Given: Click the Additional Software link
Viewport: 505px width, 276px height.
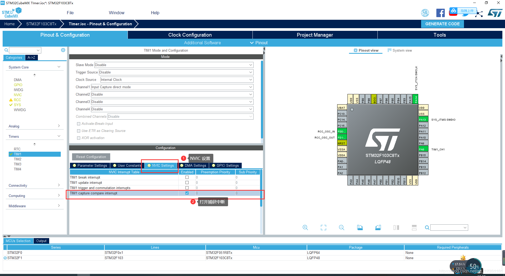Looking at the screenshot, I should point(202,43).
